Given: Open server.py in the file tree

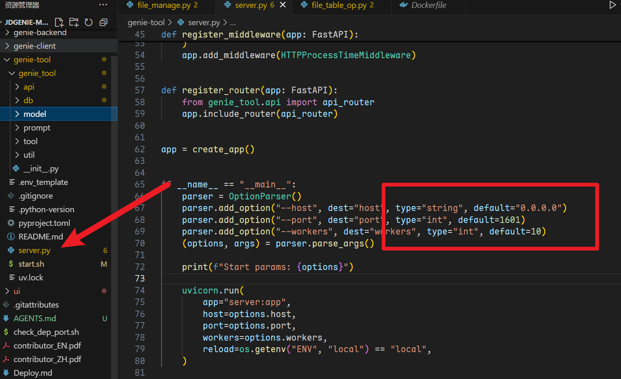Looking at the screenshot, I should point(34,250).
